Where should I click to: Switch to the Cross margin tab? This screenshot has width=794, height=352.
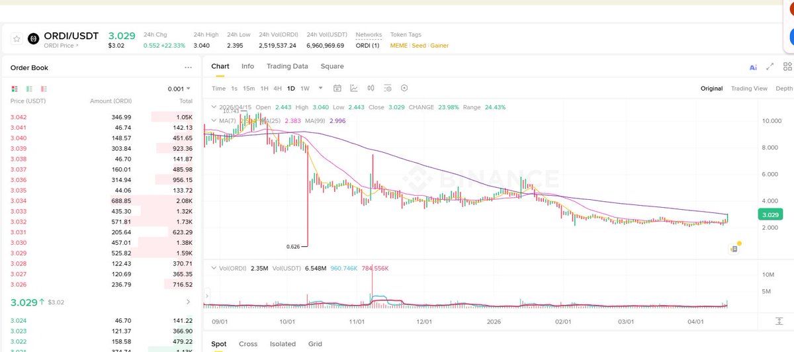point(248,344)
